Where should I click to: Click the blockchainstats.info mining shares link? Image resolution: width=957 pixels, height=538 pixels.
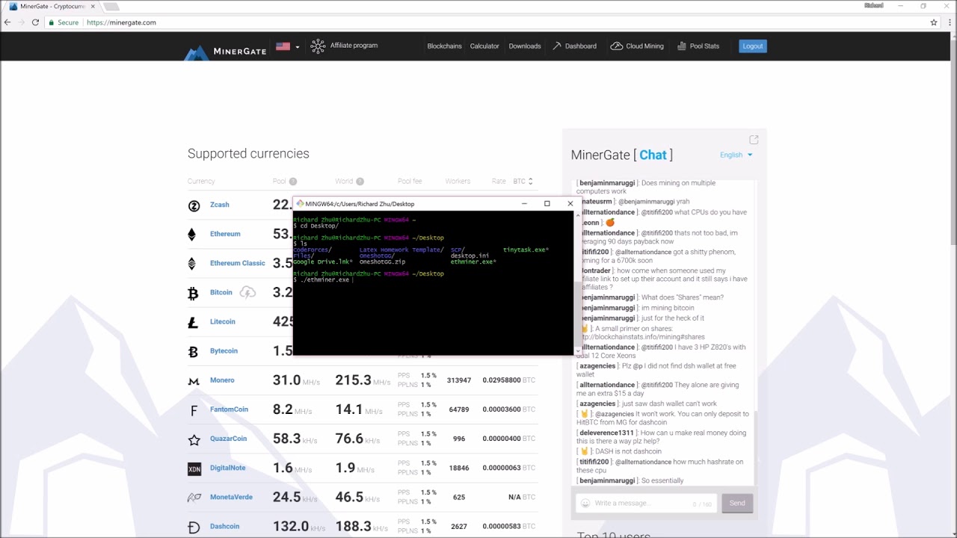(x=642, y=337)
